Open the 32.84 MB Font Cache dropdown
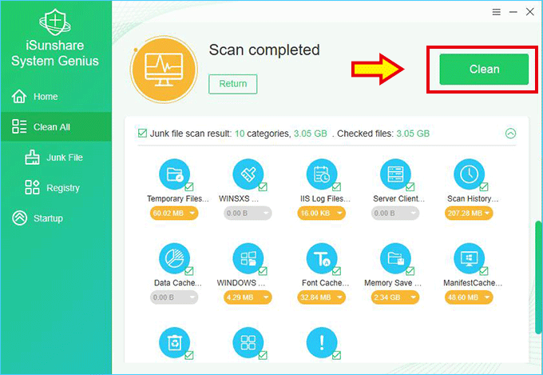Image resolution: width=543 pixels, height=375 pixels. (x=322, y=297)
